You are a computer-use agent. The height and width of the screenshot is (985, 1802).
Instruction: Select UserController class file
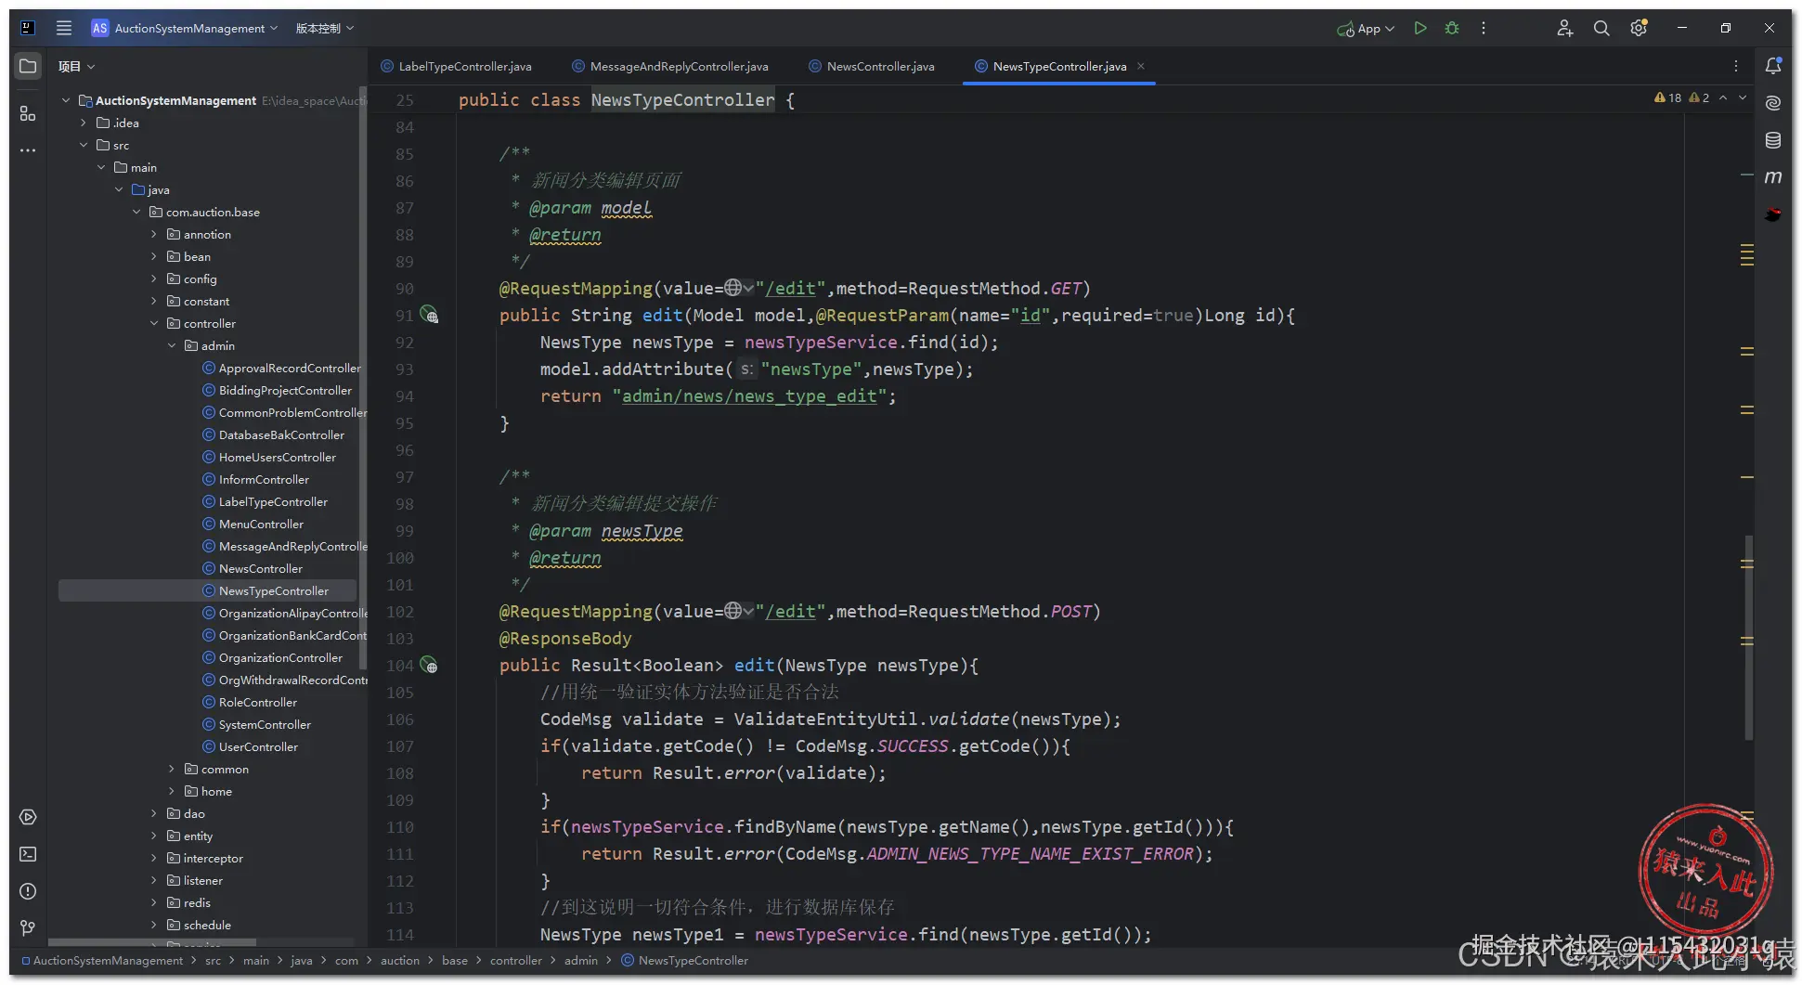258,746
